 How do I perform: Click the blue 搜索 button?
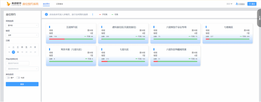(22, 84)
